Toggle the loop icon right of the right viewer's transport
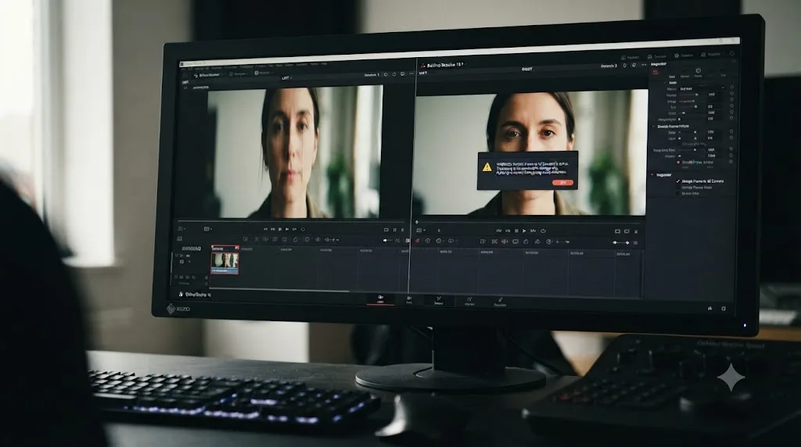 (x=543, y=231)
